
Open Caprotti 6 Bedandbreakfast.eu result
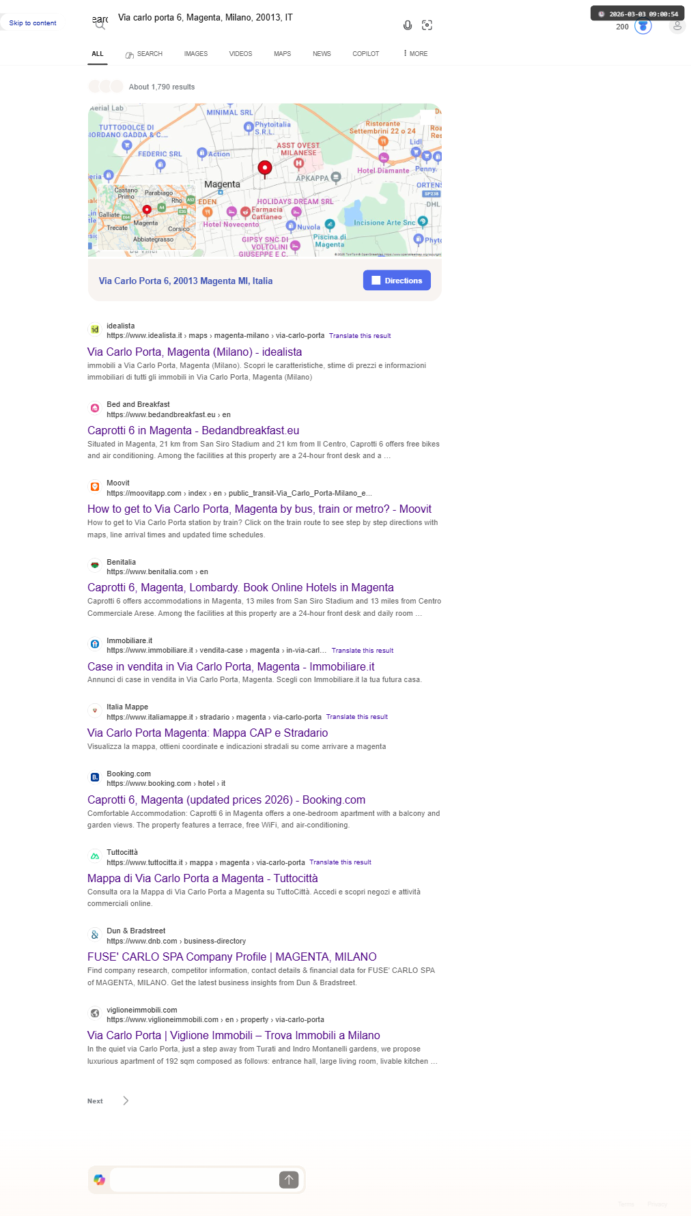click(x=193, y=431)
